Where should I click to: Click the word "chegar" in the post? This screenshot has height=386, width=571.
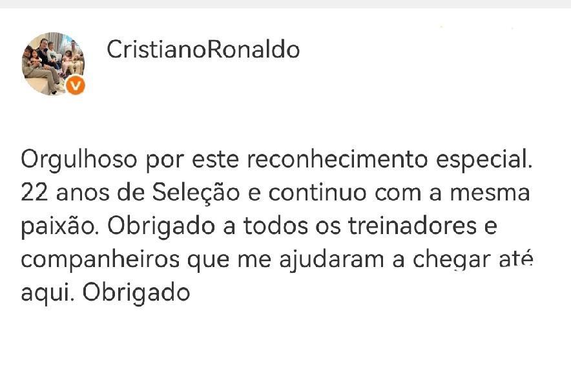coord(454,260)
